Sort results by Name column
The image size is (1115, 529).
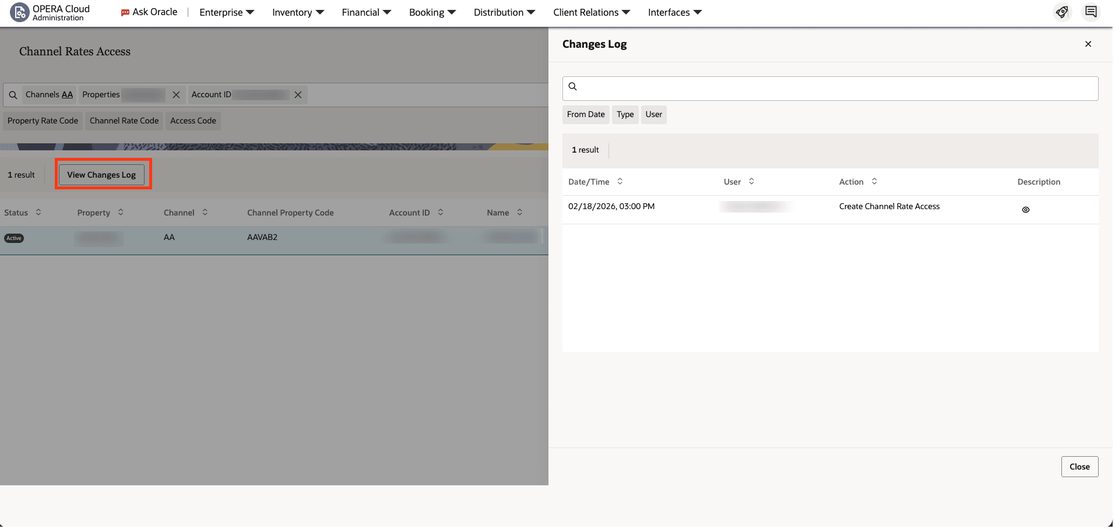[520, 213]
